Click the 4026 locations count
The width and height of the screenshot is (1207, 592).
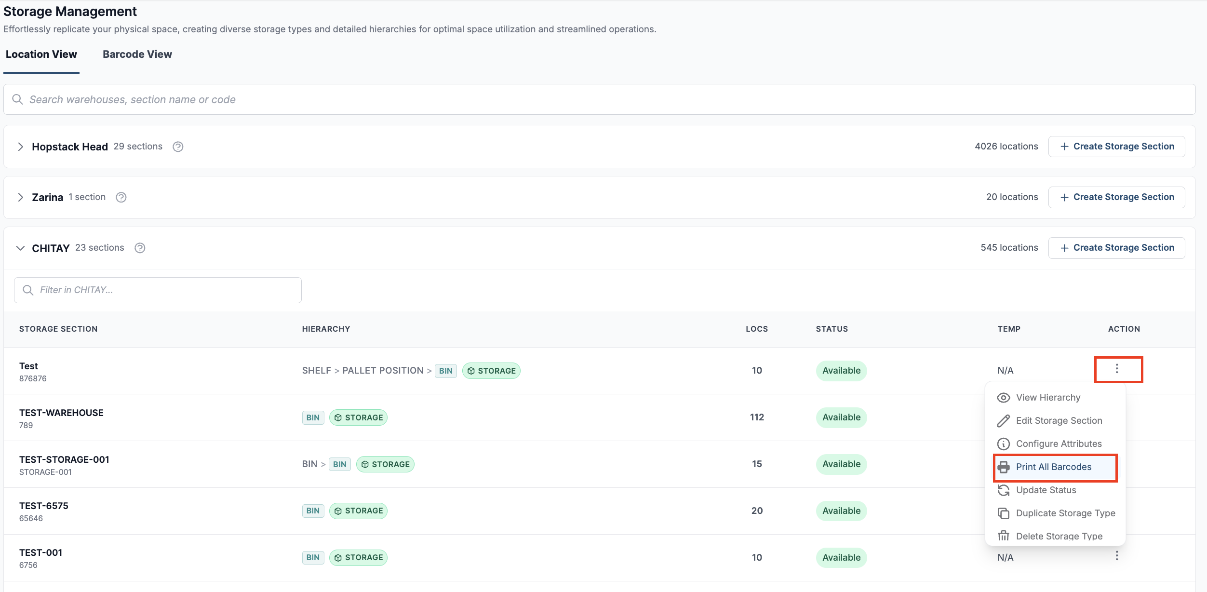coord(1006,147)
